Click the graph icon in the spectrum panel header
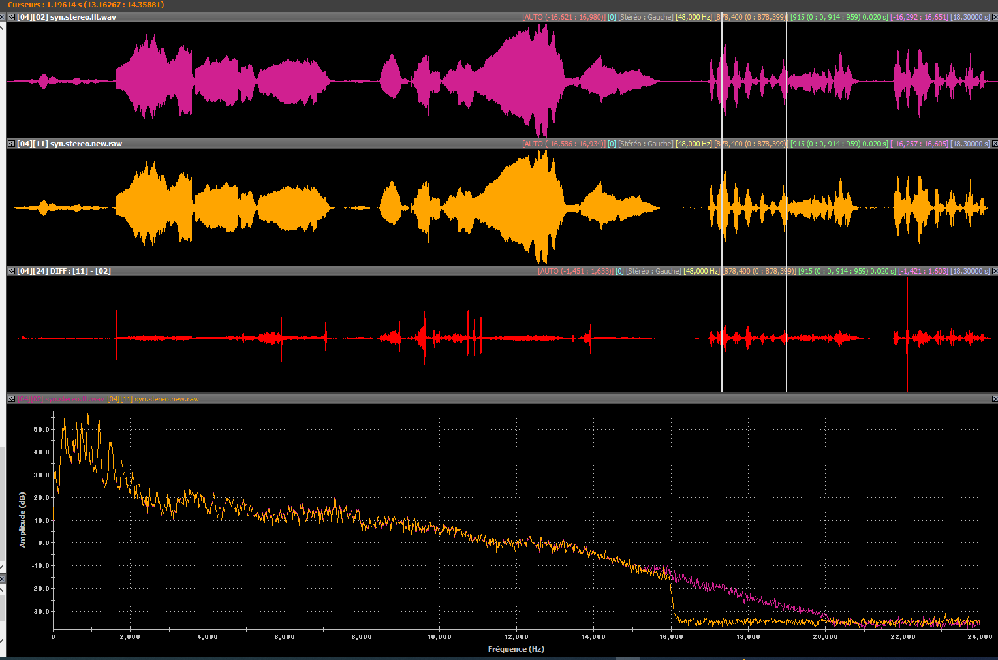This screenshot has height=660, width=998. pos(12,399)
